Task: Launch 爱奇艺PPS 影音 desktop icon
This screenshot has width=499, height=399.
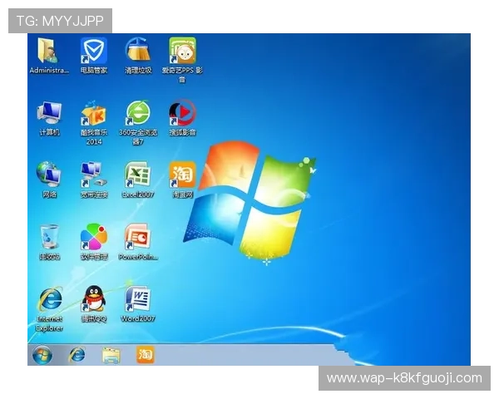Action: pos(182,52)
